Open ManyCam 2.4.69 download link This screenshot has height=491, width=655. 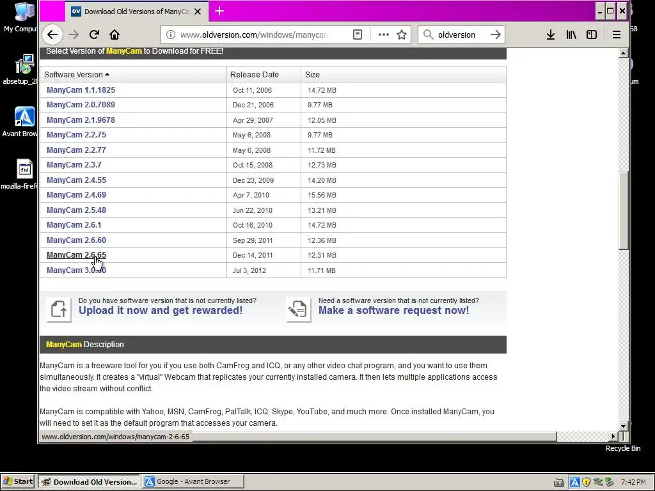pos(77,195)
